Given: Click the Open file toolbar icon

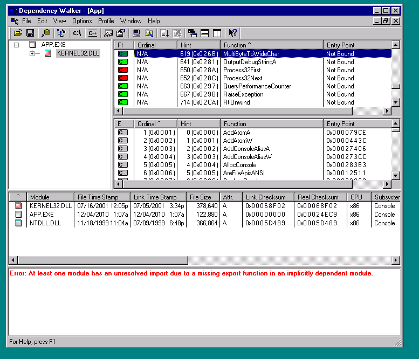Looking at the screenshot, I should point(18,33).
